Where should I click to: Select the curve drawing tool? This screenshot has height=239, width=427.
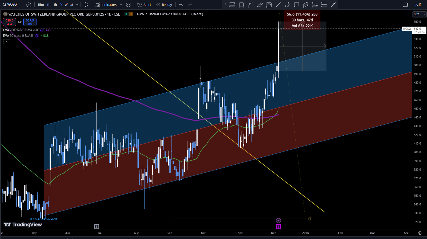[251, 5]
